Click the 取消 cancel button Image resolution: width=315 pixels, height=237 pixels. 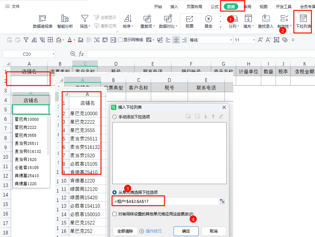coord(214,231)
